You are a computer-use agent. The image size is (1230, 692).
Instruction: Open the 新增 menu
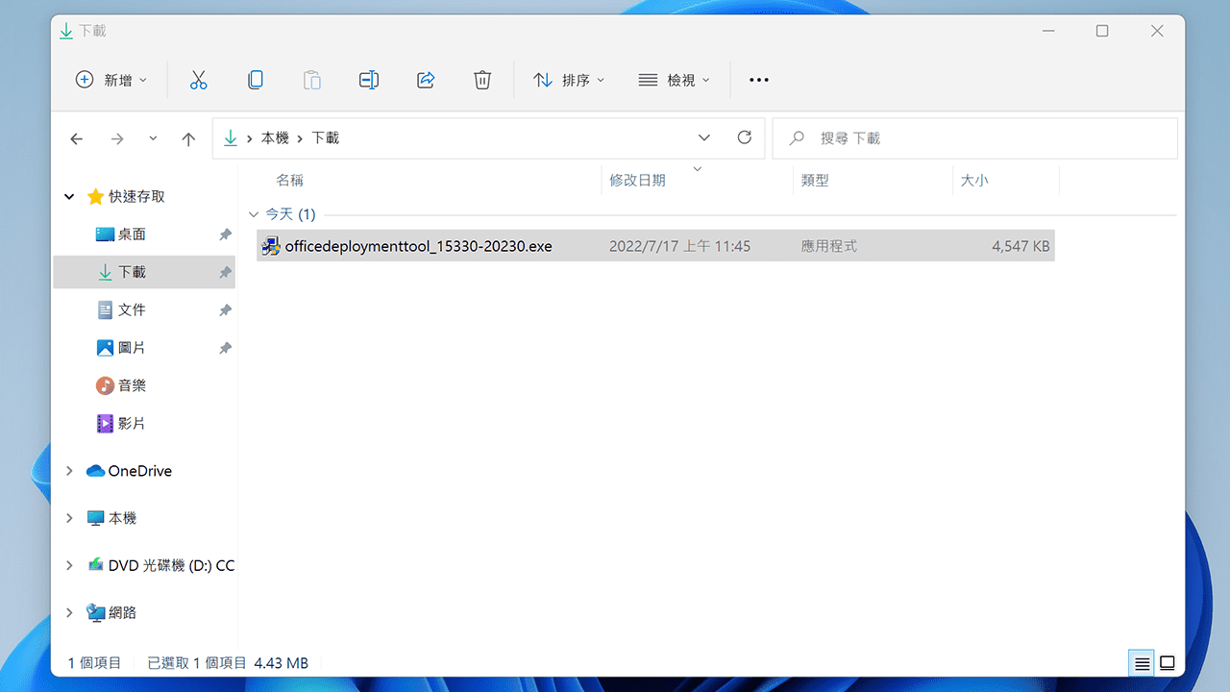point(111,80)
